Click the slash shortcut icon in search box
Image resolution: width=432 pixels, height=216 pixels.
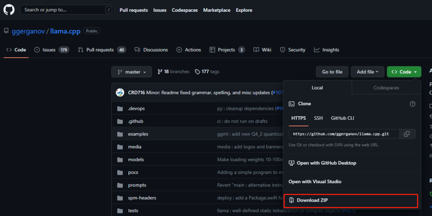click(x=109, y=10)
